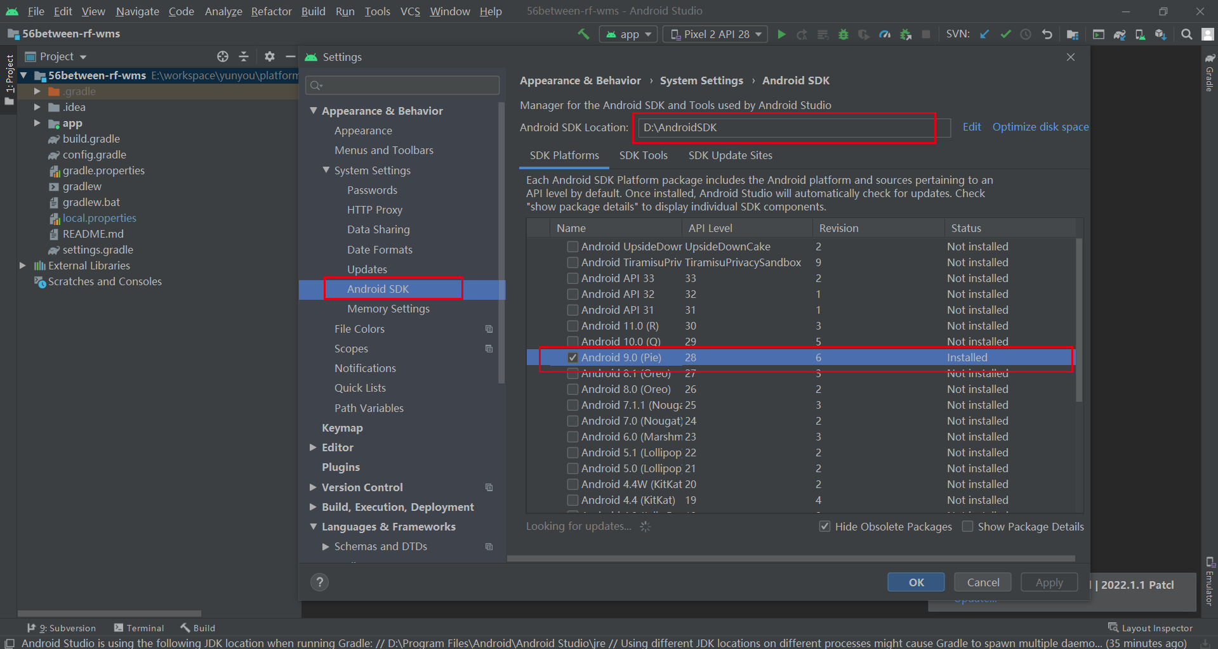Open AVD Manager device icon

[x=1140, y=34]
